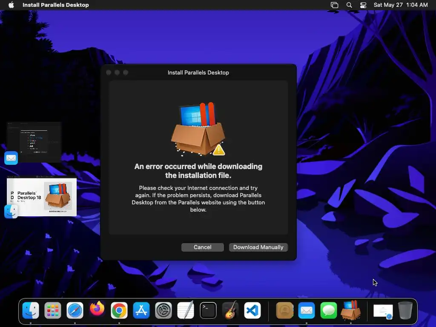436x327 pixels.
Task: Click the 'Please check your Internet connection' message
Action: (x=198, y=199)
